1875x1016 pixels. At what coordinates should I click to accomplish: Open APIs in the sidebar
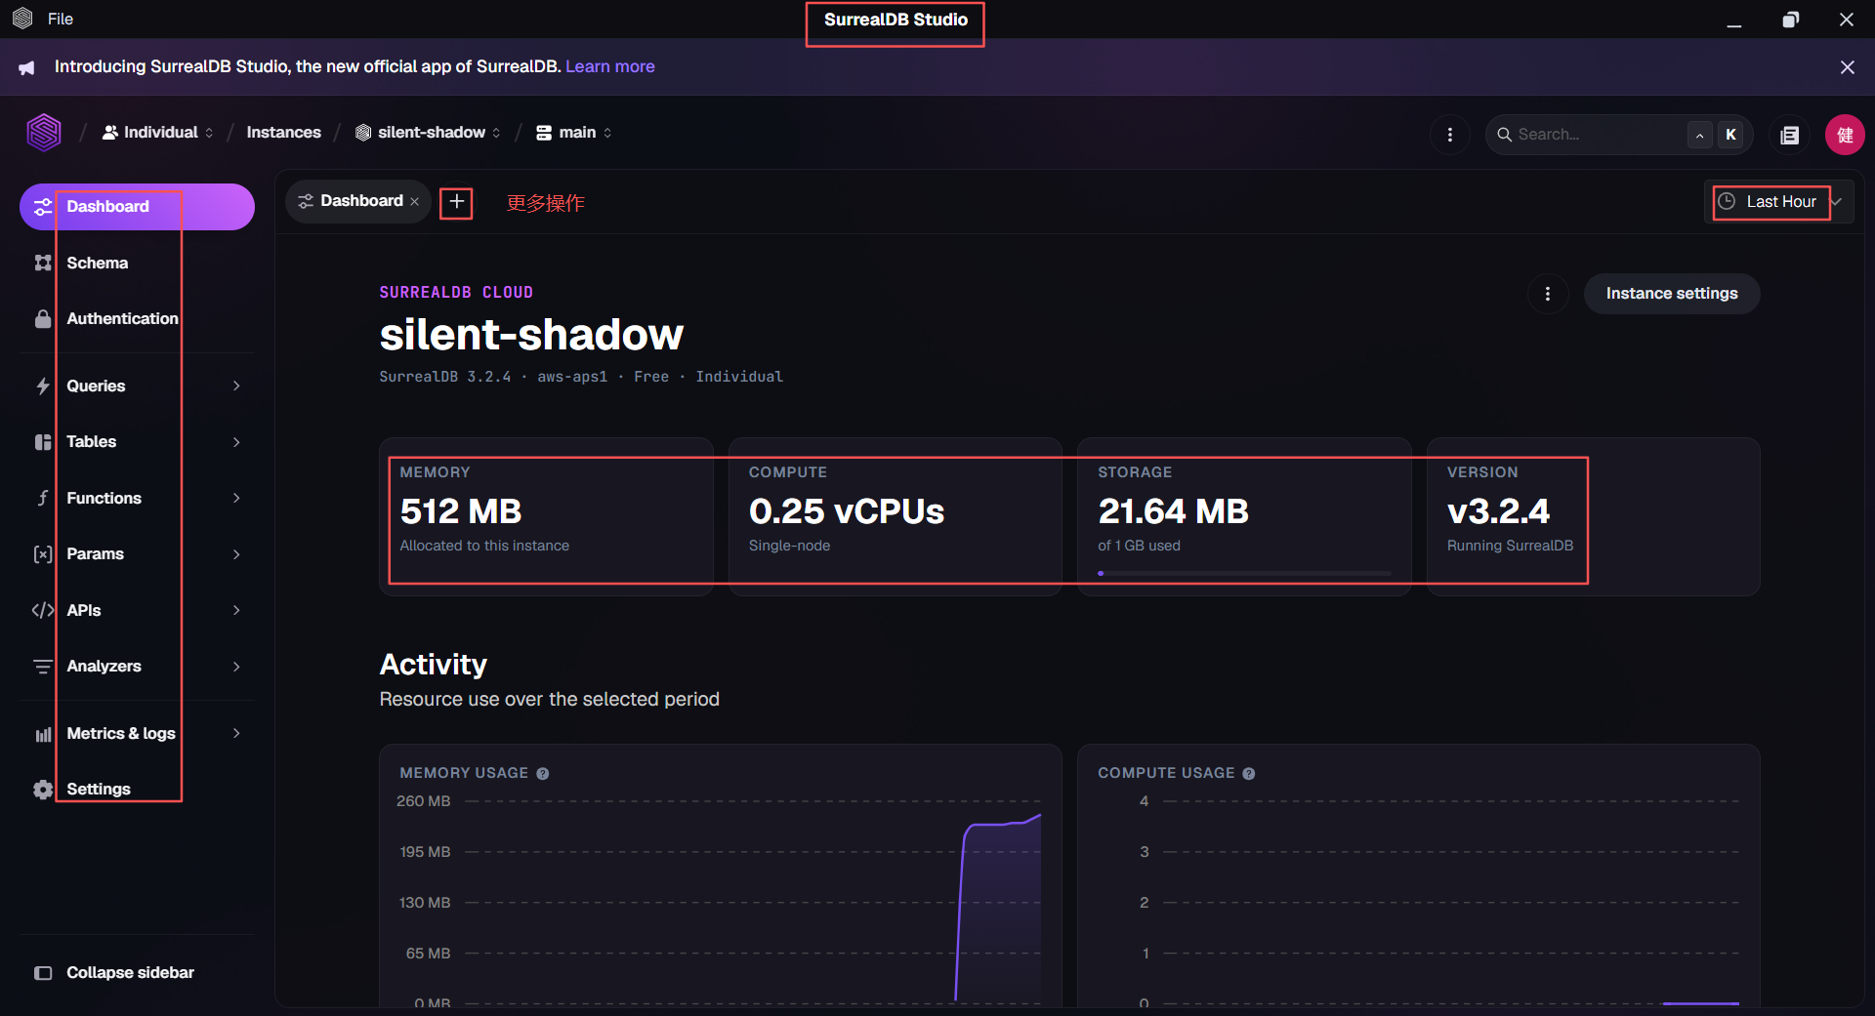[137, 610]
